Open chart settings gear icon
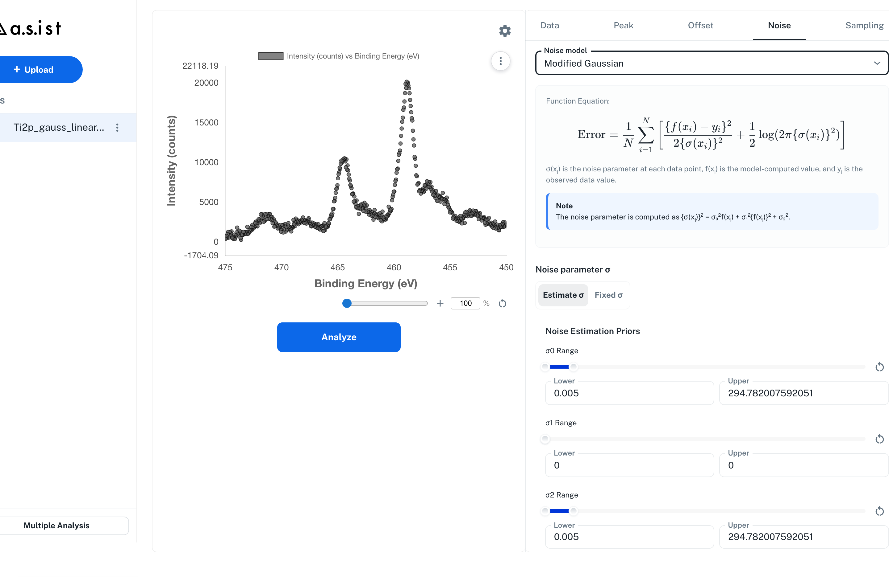Screen dimensions: 889x577 (x=505, y=31)
